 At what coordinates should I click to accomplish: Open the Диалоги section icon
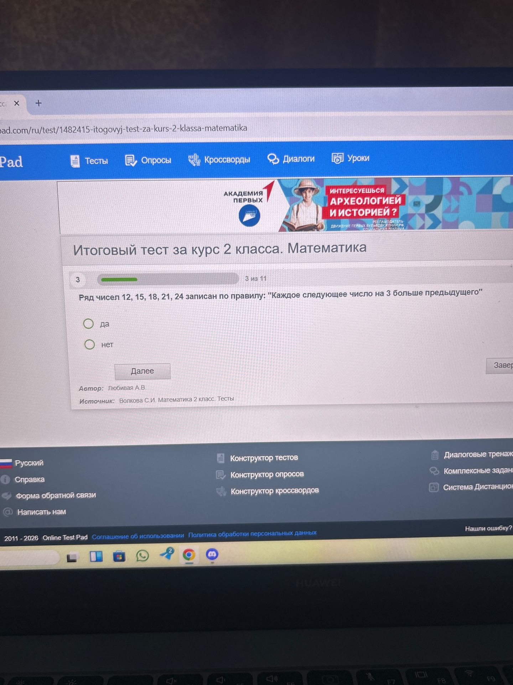[273, 159]
